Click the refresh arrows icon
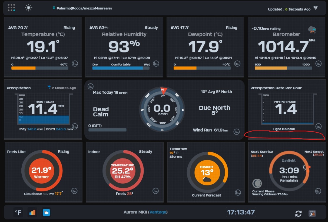328x222 pixels. tap(298, 214)
